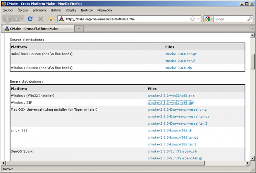Download cmake-2.8.0-SunOS-sparc.sh
The height and width of the screenshot is (173, 256).
[x=172, y=151]
